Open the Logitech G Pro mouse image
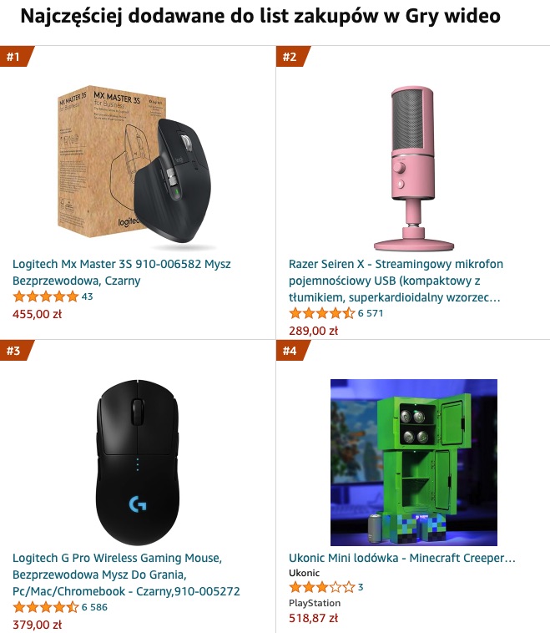Viewport: 550px width, 633px height. point(137,463)
